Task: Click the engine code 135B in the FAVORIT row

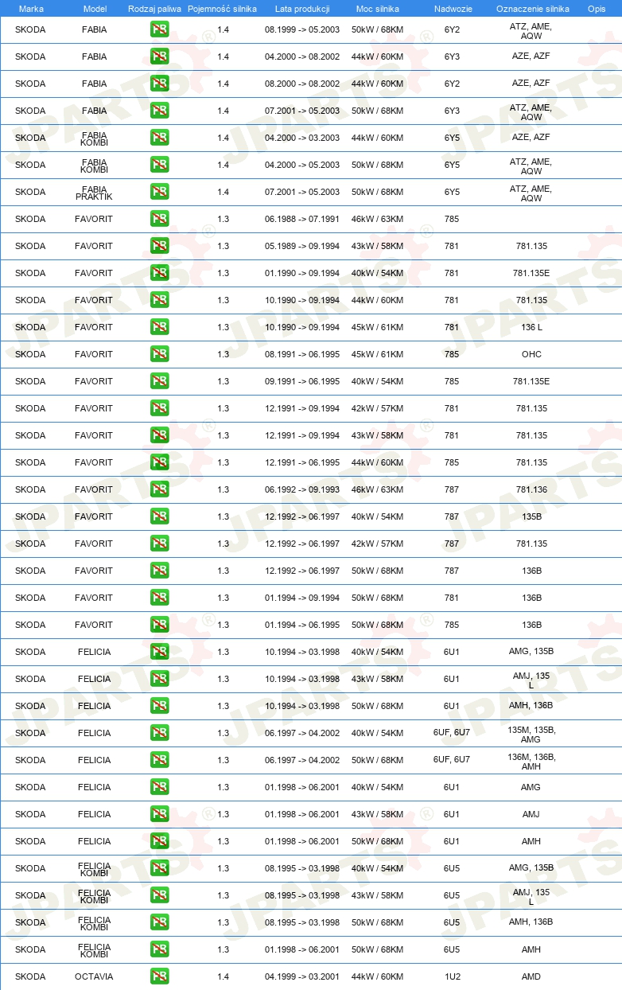Action: pyautogui.click(x=531, y=516)
